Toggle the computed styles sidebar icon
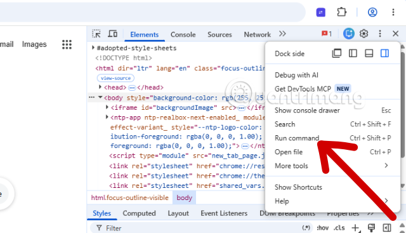This screenshot has height=233, width=406. [x=387, y=228]
